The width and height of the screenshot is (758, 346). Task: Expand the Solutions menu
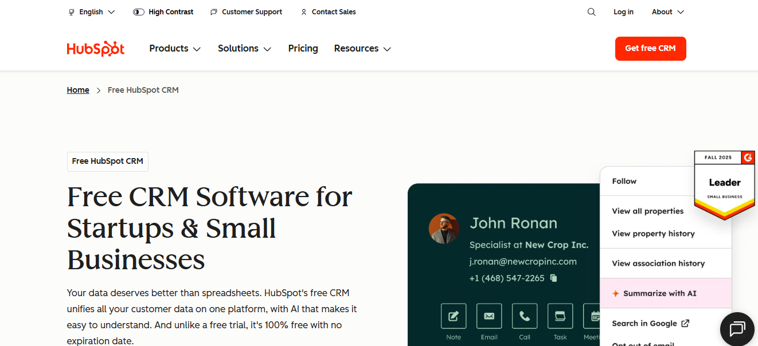(244, 48)
